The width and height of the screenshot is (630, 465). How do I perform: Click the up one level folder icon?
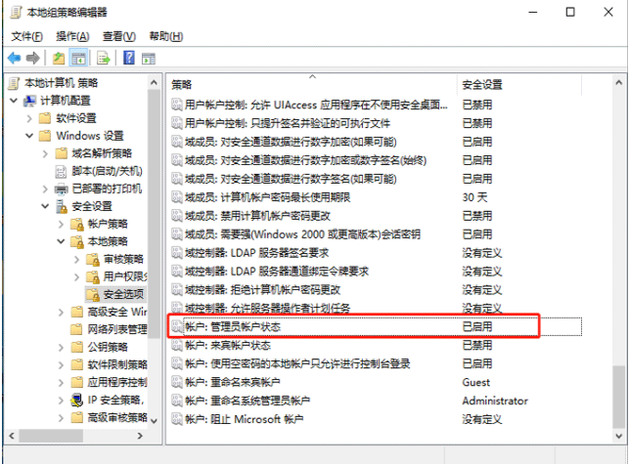[59, 58]
